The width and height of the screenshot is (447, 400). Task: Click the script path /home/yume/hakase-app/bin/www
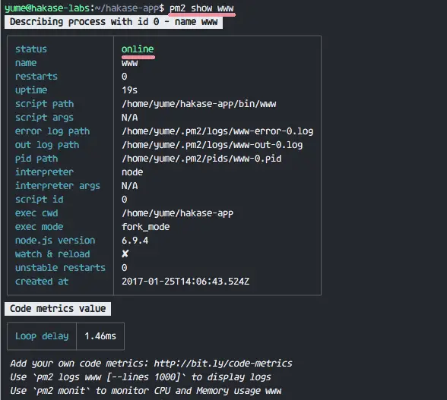coord(198,104)
